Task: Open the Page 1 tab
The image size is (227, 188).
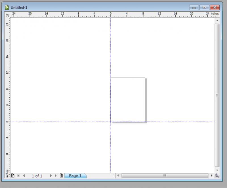Action: (x=75, y=176)
